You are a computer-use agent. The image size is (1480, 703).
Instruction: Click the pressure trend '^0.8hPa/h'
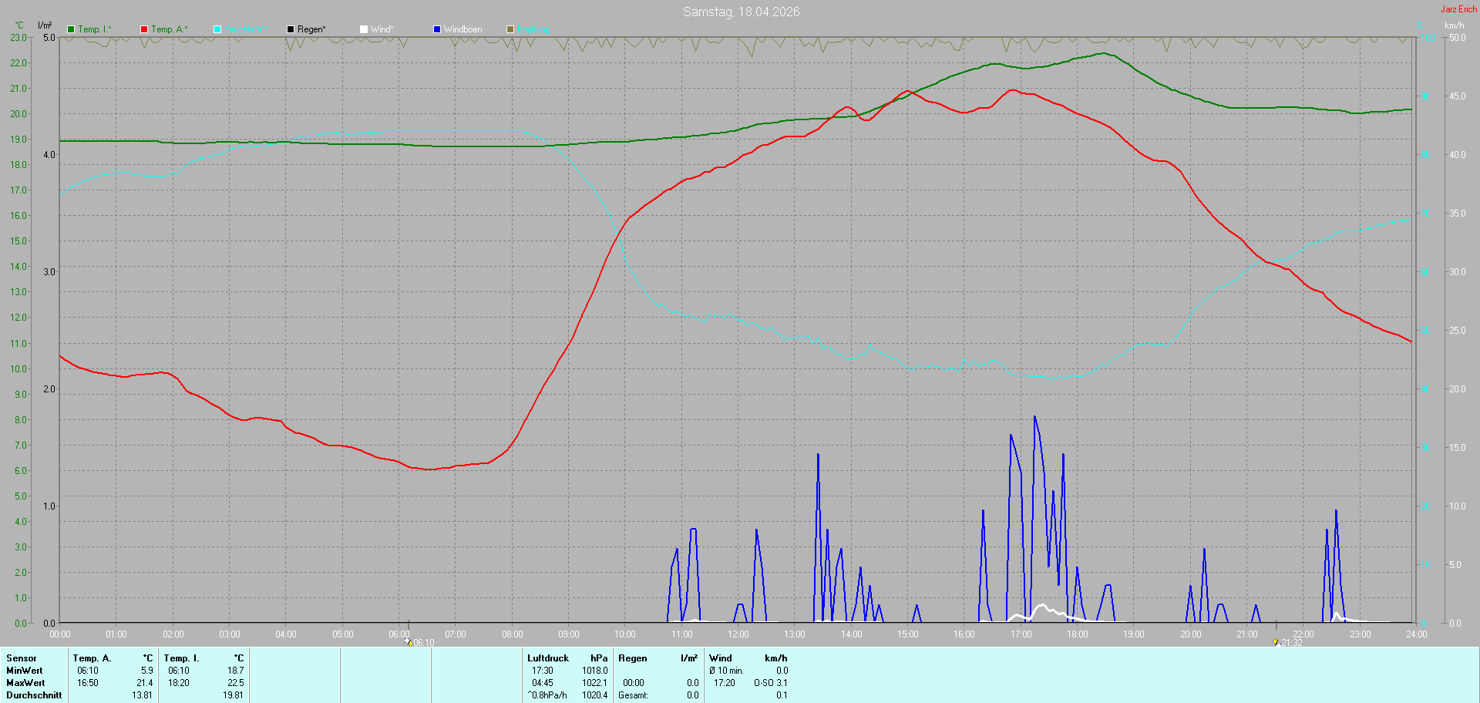click(x=547, y=695)
